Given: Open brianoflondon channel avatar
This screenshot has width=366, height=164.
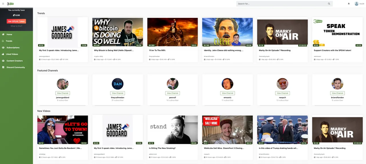Looking at the screenshot, I should (x=337, y=84).
